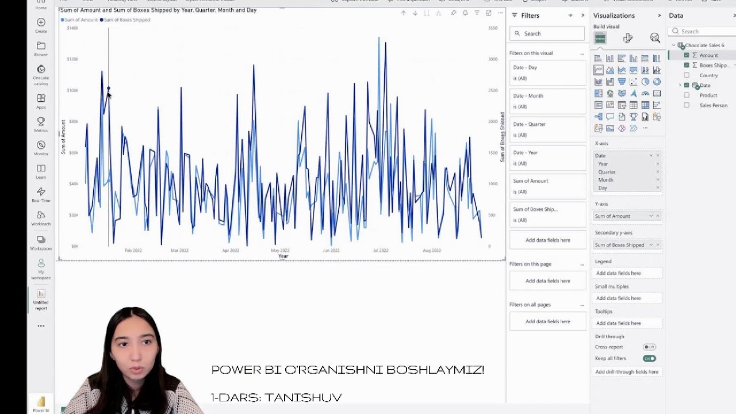Image resolution: width=736 pixels, height=414 pixels.
Task: Select the Matrix visualization icon
Action: pyautogui.click(x=645, y=105)
